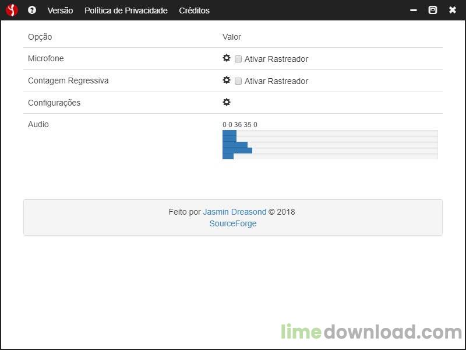Enable Ativar Rastreador for Microfone
This screenshot has height=350, width=466.
pyautogui.click(x=238, y=59)
